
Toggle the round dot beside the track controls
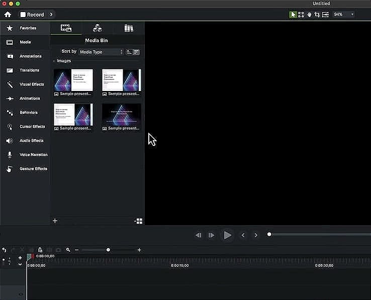(4, 260)
